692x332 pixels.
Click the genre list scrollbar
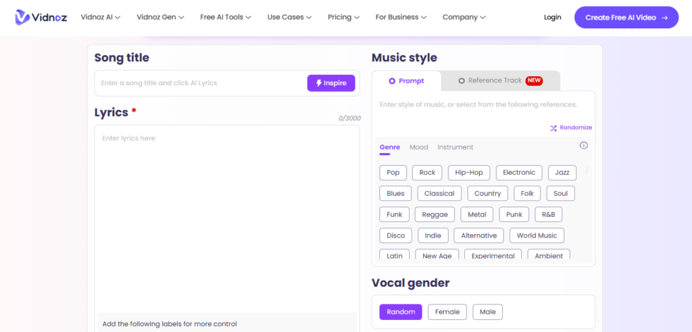587,170
